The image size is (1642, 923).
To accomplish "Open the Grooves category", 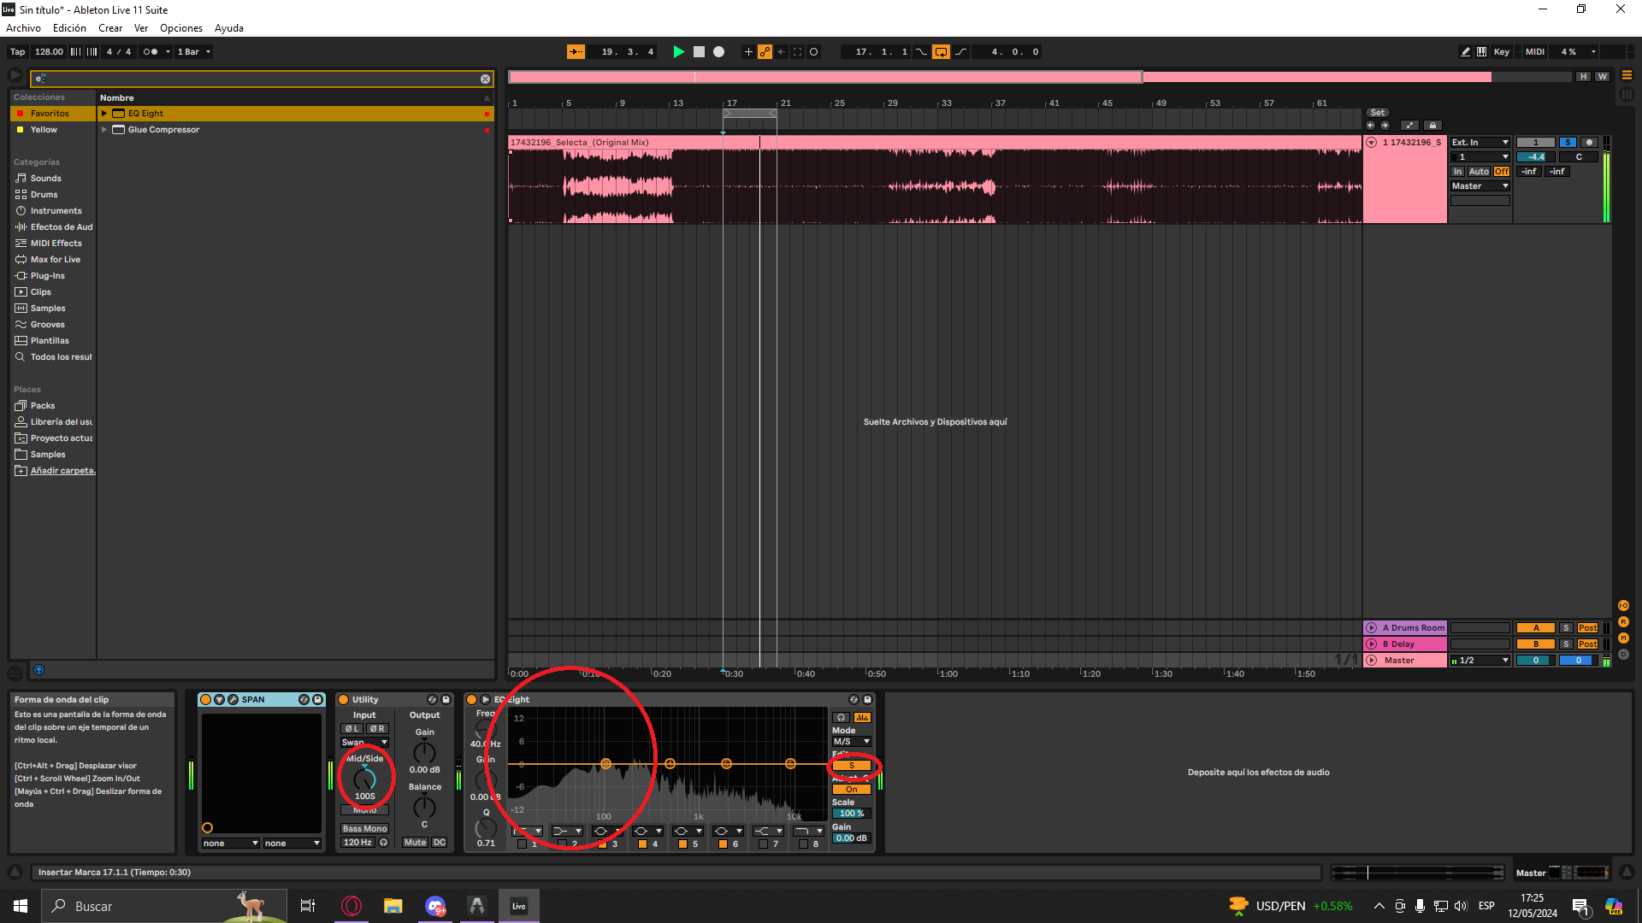I will coord(47,325).
